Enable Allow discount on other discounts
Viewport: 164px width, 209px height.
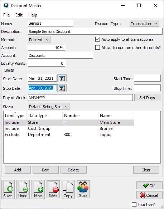(97, 48)
